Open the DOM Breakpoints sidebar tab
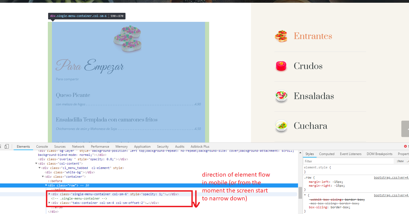 tap(379, 154)
